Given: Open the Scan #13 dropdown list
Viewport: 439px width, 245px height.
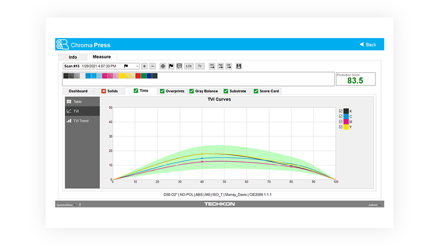Looking at the screenshot, I should 137,66.
